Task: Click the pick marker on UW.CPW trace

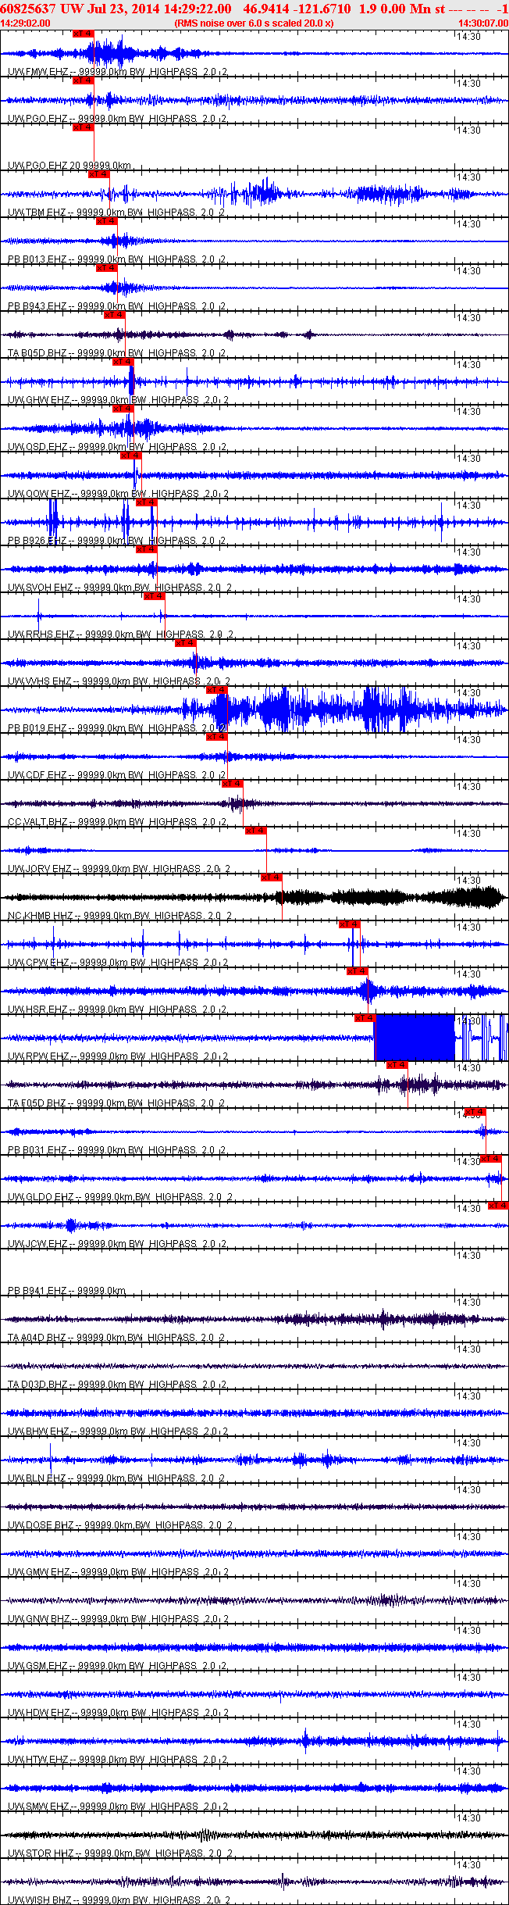Action: [349, 924]
